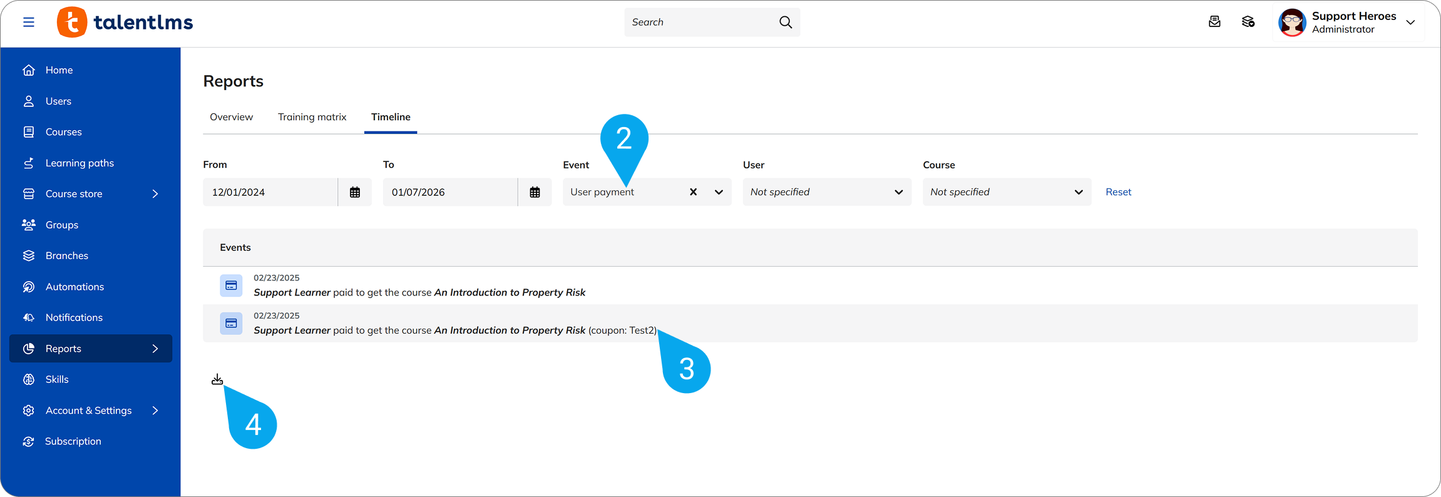
Task: Open Users in sidebar
Action: tap(91, 101)
